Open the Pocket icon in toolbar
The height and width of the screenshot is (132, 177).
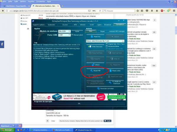[x=147, y=11]
